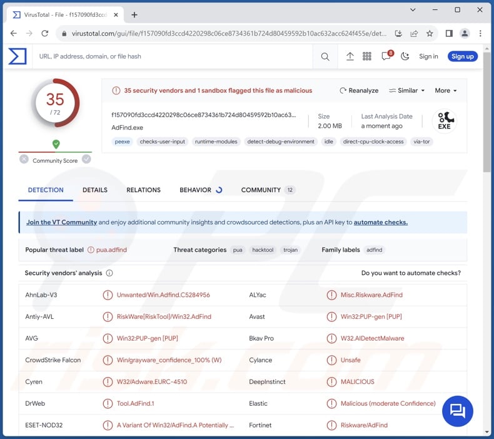Click the detect-debug-environment tag
The image size is (494, 439).
coord(281,142)
